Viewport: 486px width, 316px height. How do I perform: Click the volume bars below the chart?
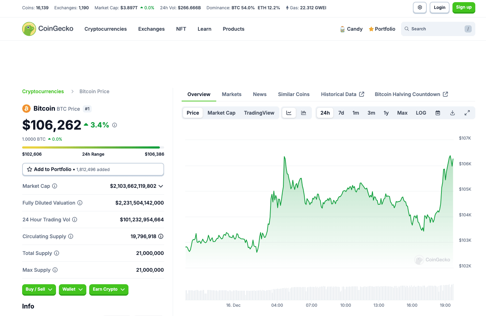pos(319,292)
